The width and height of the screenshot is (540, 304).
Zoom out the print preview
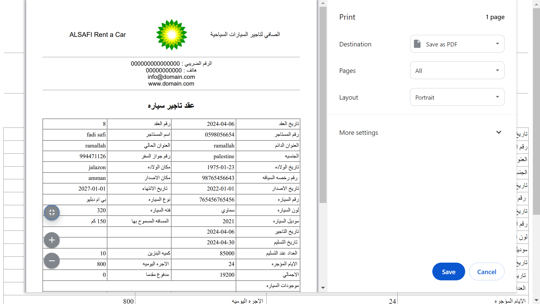pos(52,261)
